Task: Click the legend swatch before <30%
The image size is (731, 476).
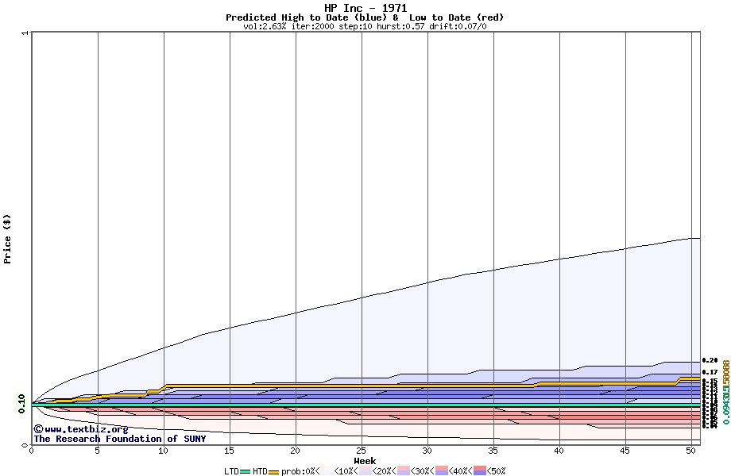Action: pos(404,470)
